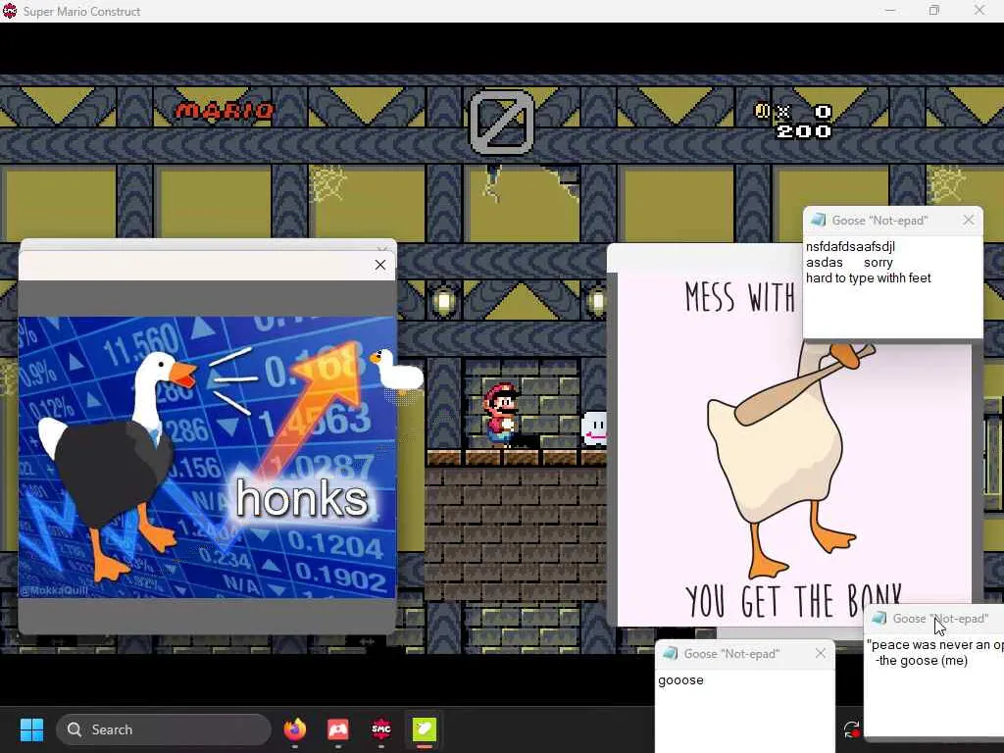Image resolution: width=1004 pixels, height=753 pixels.
Task: Click the white Boo ghost beside Mario
Action: [593, 428]
